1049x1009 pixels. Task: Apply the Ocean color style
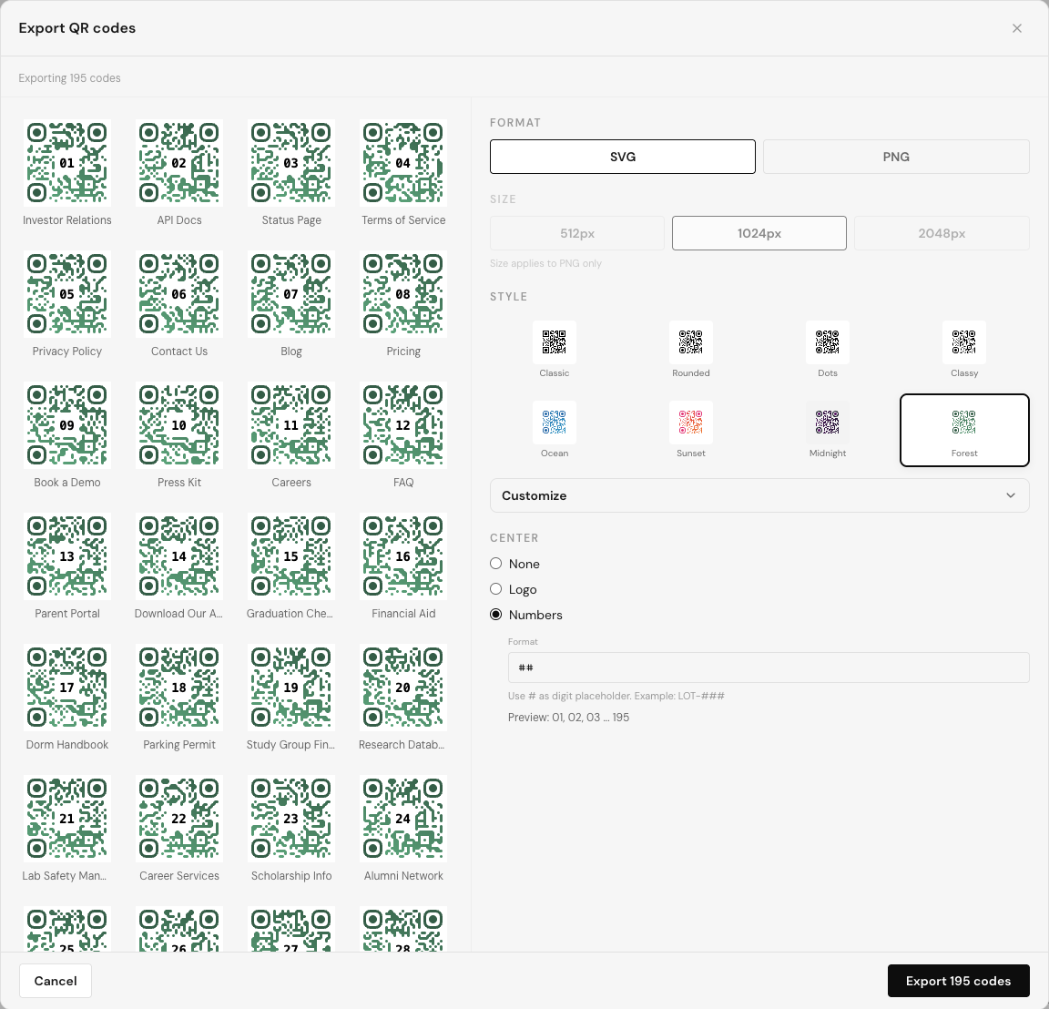tap(554, 430)
